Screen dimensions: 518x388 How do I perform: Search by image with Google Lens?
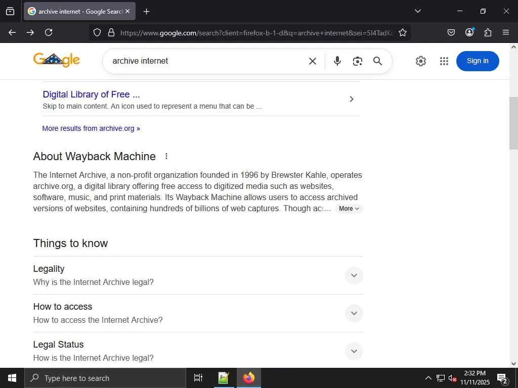click(x=358, y=61)
